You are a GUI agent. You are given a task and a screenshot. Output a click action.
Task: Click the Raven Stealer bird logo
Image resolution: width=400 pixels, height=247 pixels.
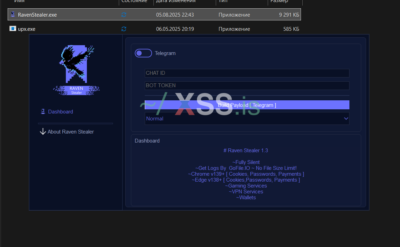point(77,64)
